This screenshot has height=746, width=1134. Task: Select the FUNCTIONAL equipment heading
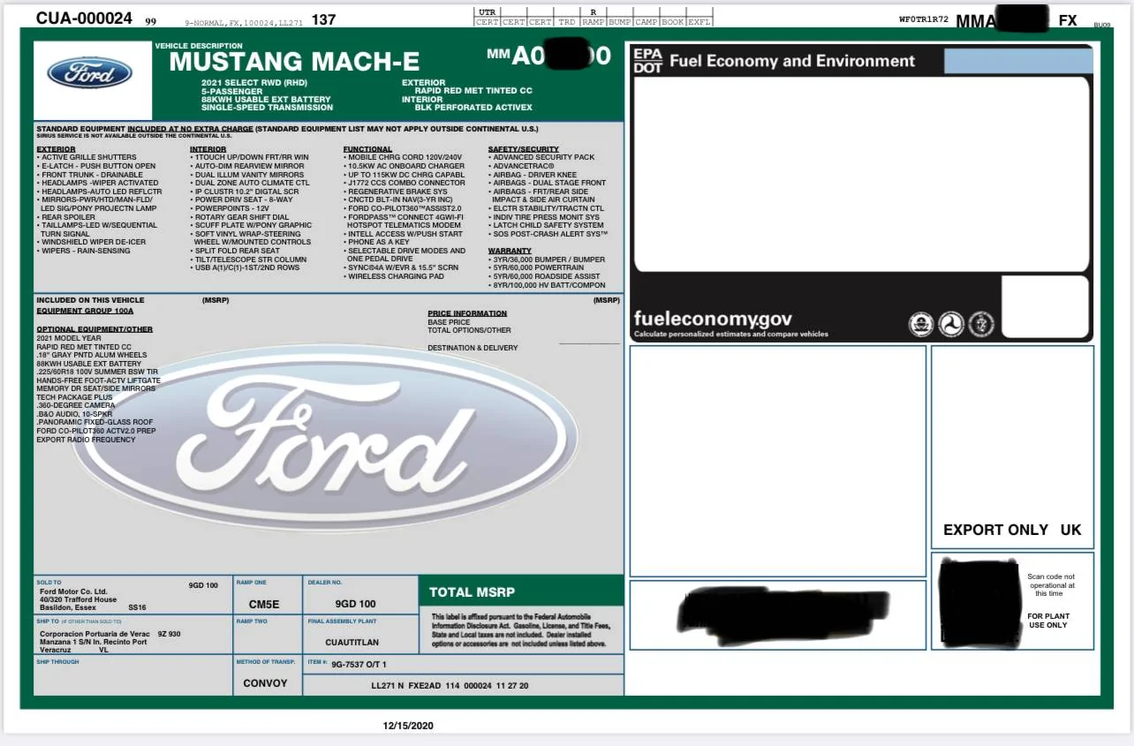(x=367, y=149)
